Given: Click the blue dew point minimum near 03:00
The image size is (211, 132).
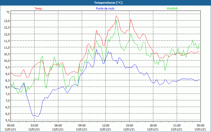Looking at the screenshot, I should click(x=37, y=116).
